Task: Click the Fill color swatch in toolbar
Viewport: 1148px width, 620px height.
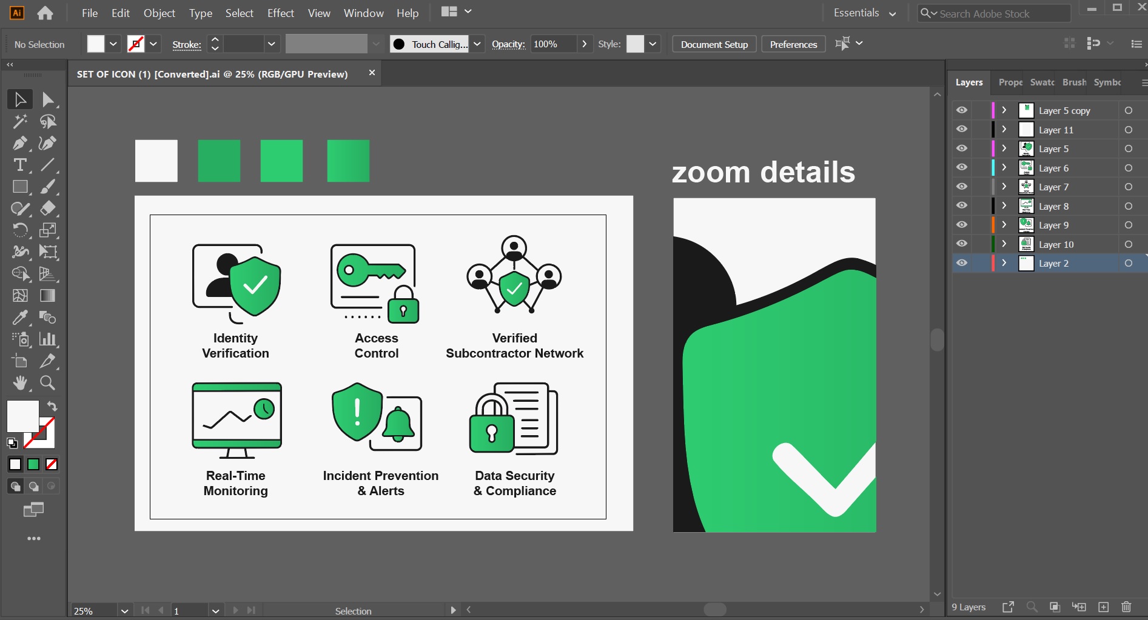Action: [22, 416]
